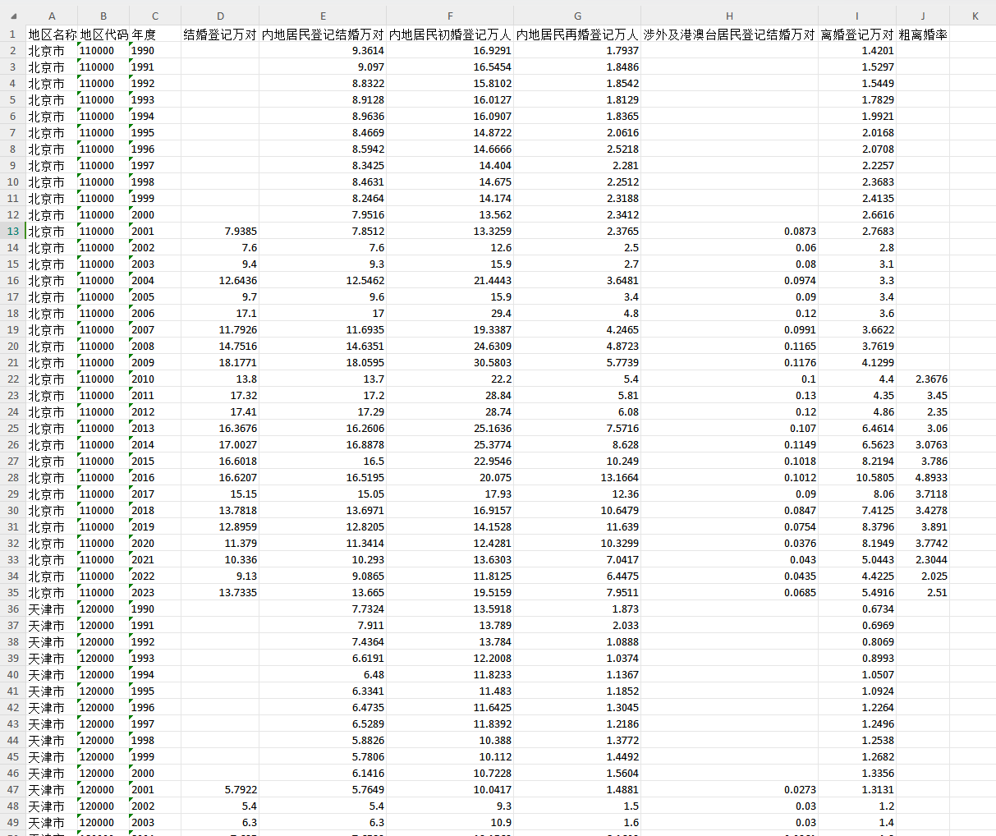996x836 pixels.
Task: Select the cell containing 13.7335
Action: pyautogui.click(x=220, y=592)
